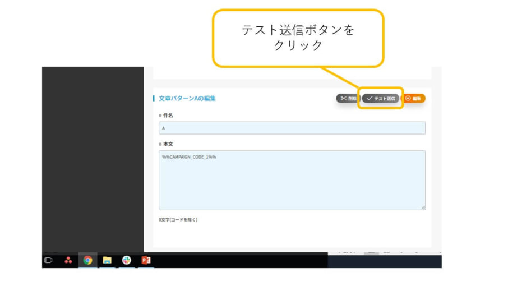This screenshot has height=286, width=508.
Task: Open Asana from the taskbar
Action: click(68, 260)
